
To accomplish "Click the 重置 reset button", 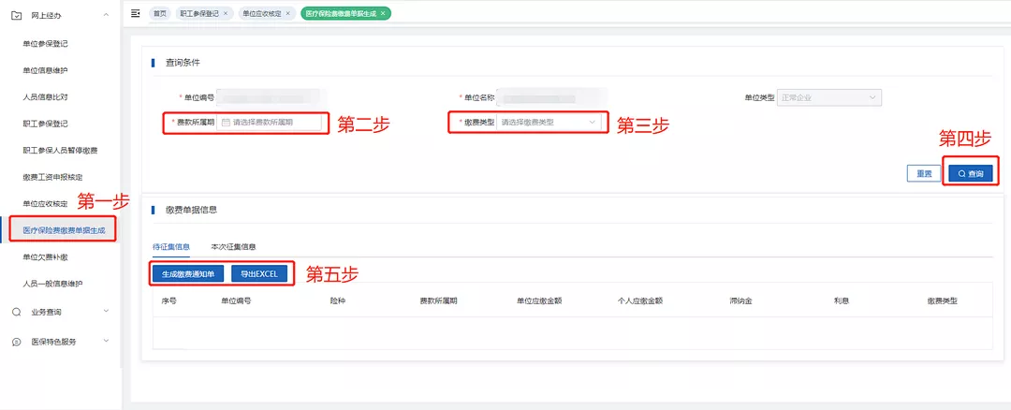I will [924, 174].
